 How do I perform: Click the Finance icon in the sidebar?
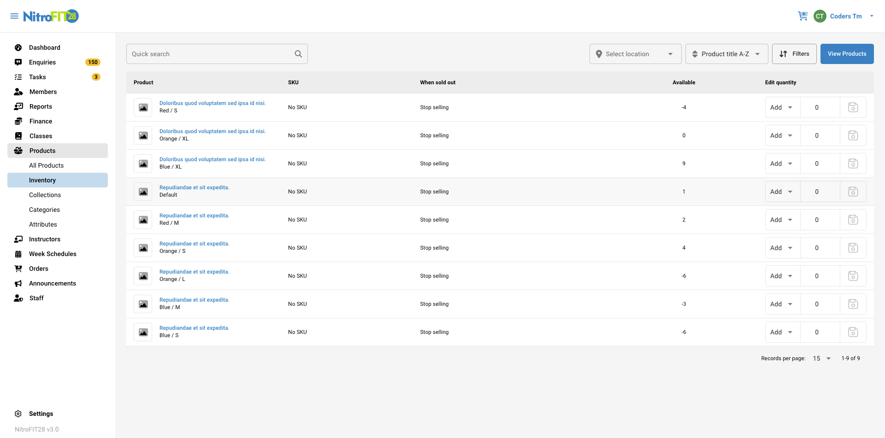(x=18, y=121)
